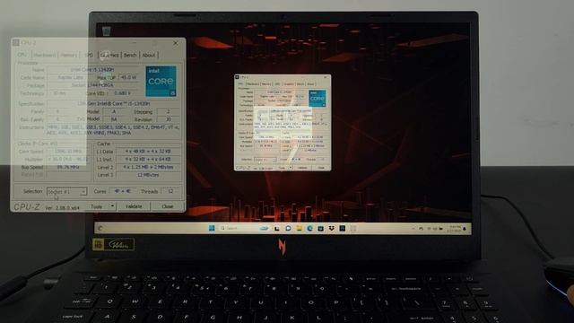Open File Explorer from the taskbar
Screen dimensions: 574x323
coord(299,229)
